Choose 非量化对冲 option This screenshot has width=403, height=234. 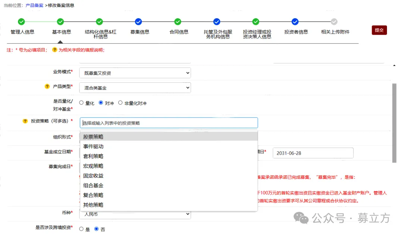[120, 103]
